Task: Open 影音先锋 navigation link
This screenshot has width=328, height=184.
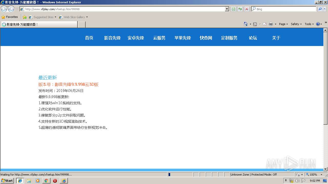Action: pos(112,38)
